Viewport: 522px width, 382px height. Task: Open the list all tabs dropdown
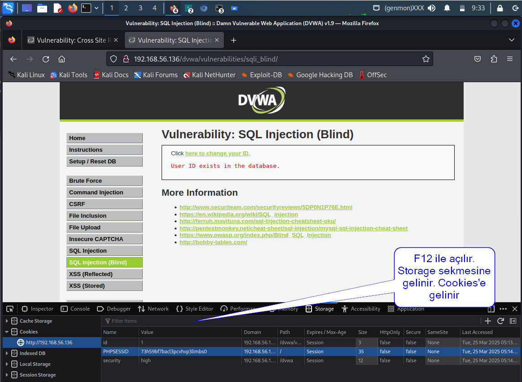pos(511,40)
